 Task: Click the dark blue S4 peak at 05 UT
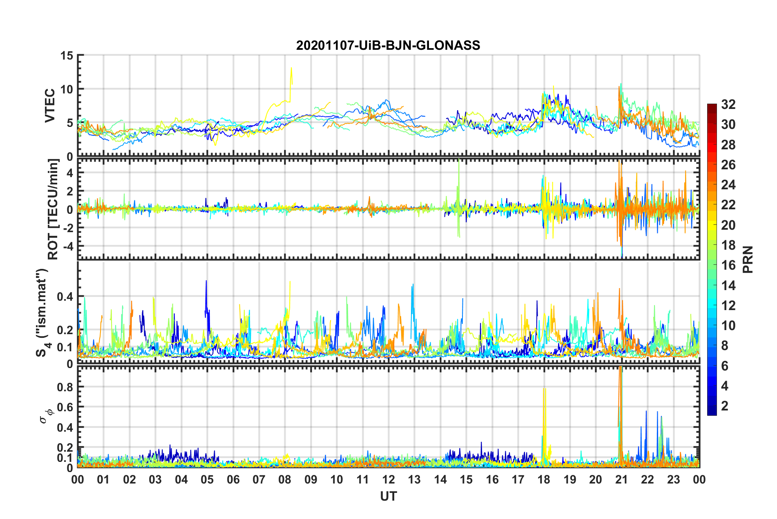tap(206, 282)
